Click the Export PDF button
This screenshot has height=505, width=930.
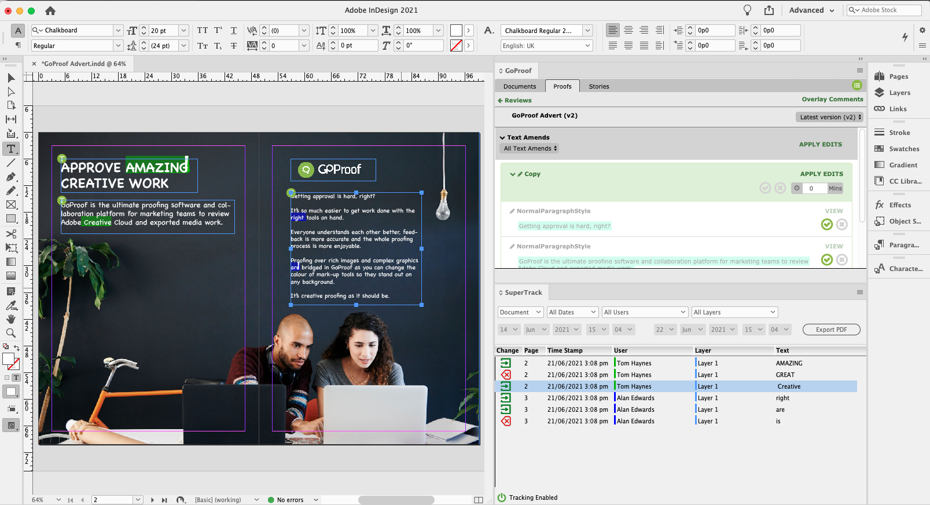tap(831, 330)
